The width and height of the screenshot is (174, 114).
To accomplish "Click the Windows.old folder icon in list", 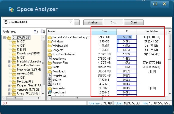I will pyautogui.click(x=50, y=46).
